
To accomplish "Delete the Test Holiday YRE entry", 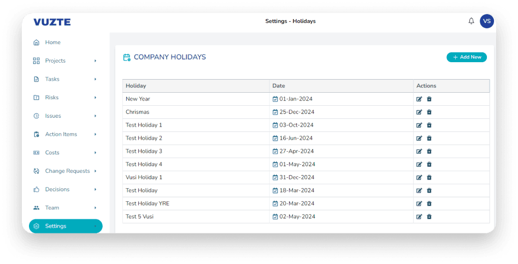I will pos(429,204).
